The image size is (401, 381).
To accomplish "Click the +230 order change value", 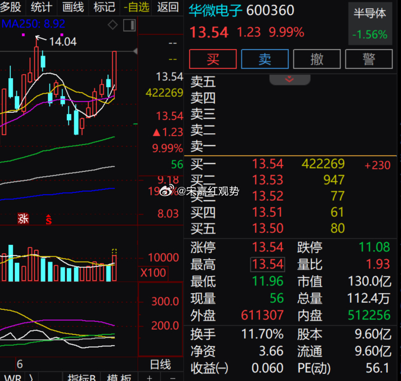I will tap(378, 165).
